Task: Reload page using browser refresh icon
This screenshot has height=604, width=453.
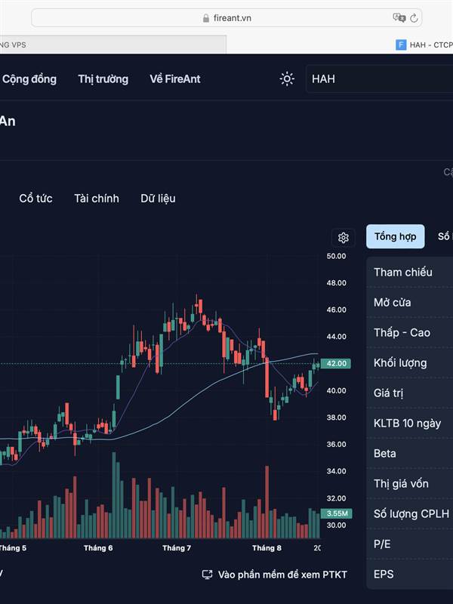Action: point(414,18)
